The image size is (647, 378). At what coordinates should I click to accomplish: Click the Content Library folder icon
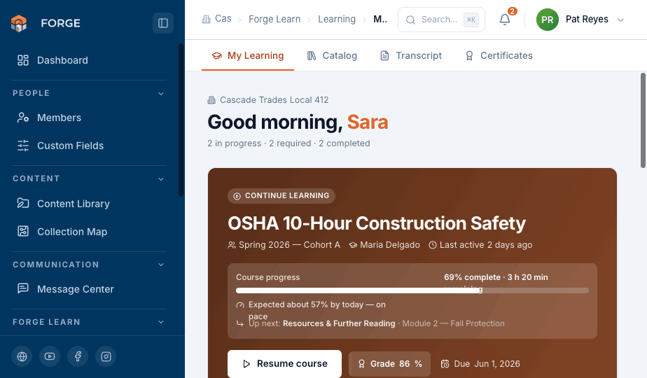coord(23,203)
